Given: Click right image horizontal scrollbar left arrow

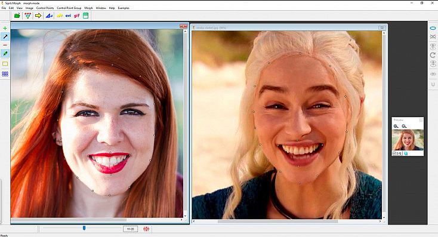Looking at the screenshot, I should (194, 221).
